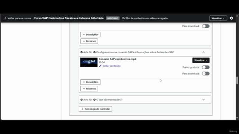Click the check icon beside Aula 14
239x134 pixels.
pos(81,52)
